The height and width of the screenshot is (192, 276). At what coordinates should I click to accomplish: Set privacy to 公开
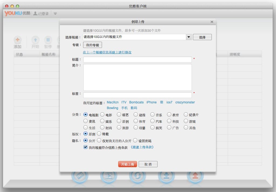(86, 140)
